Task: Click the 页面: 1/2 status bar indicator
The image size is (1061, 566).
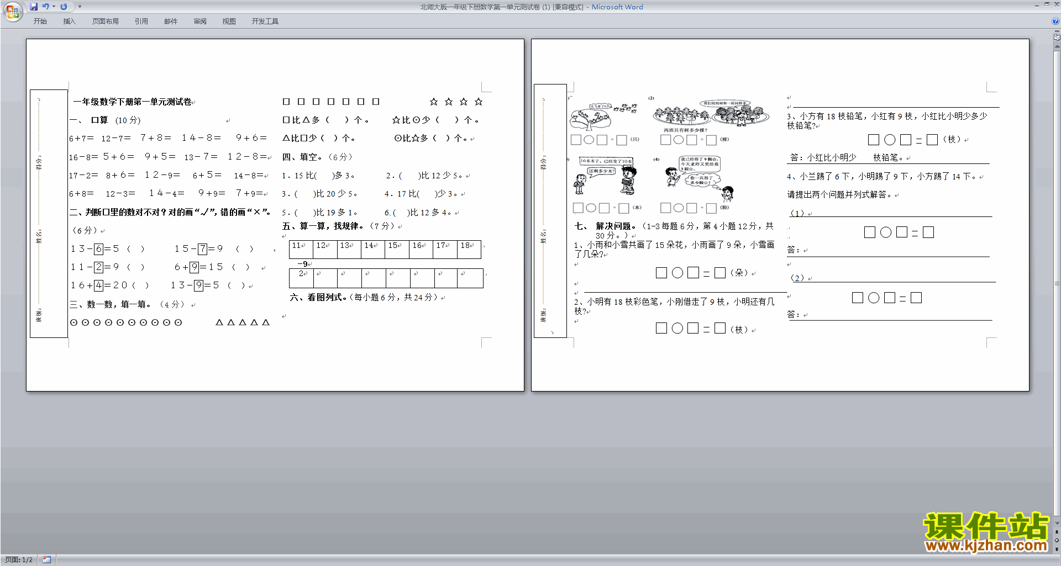Action: click(19, 560)
